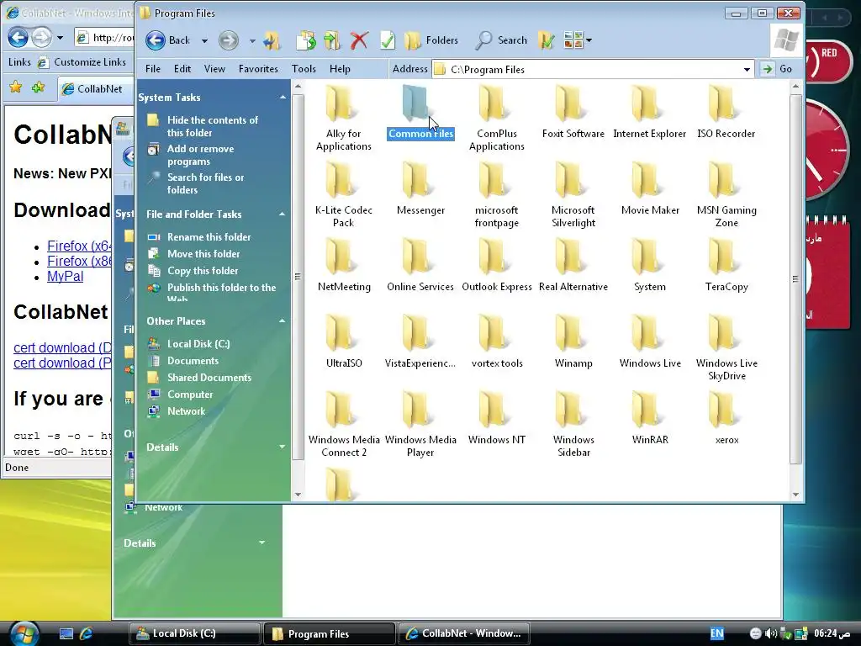Select the Movie Maker folder
The width and height of the screenshot is (861, 646).
point(650,189)
